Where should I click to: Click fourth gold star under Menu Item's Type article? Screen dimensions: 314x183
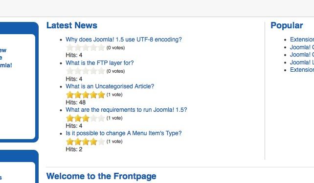tap(93, 141)
